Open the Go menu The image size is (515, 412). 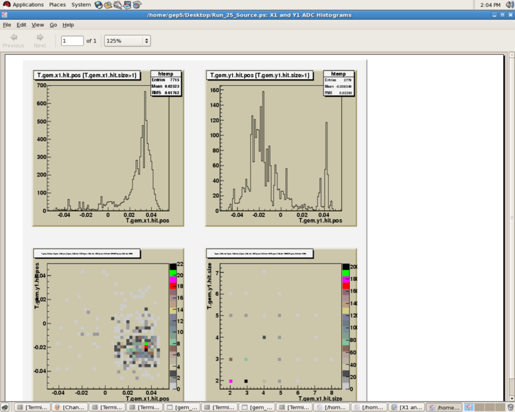tap(53, 25)
